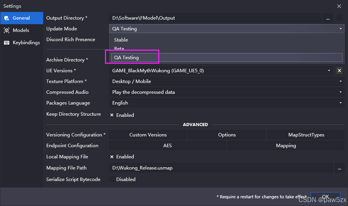Click the Models cube icon

[x=7, y=30]
